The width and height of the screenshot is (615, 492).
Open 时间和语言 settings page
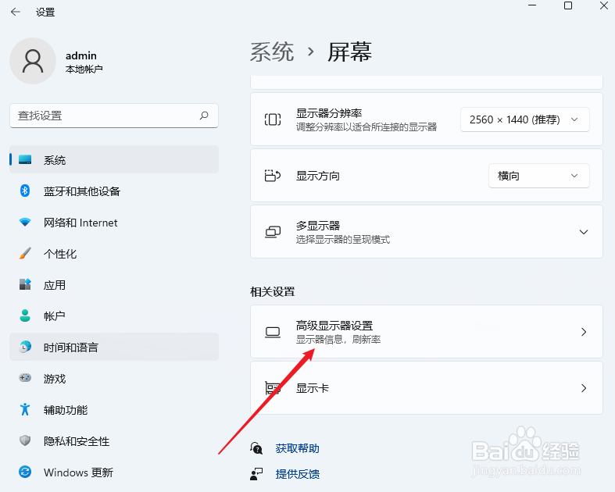[114, 347]
